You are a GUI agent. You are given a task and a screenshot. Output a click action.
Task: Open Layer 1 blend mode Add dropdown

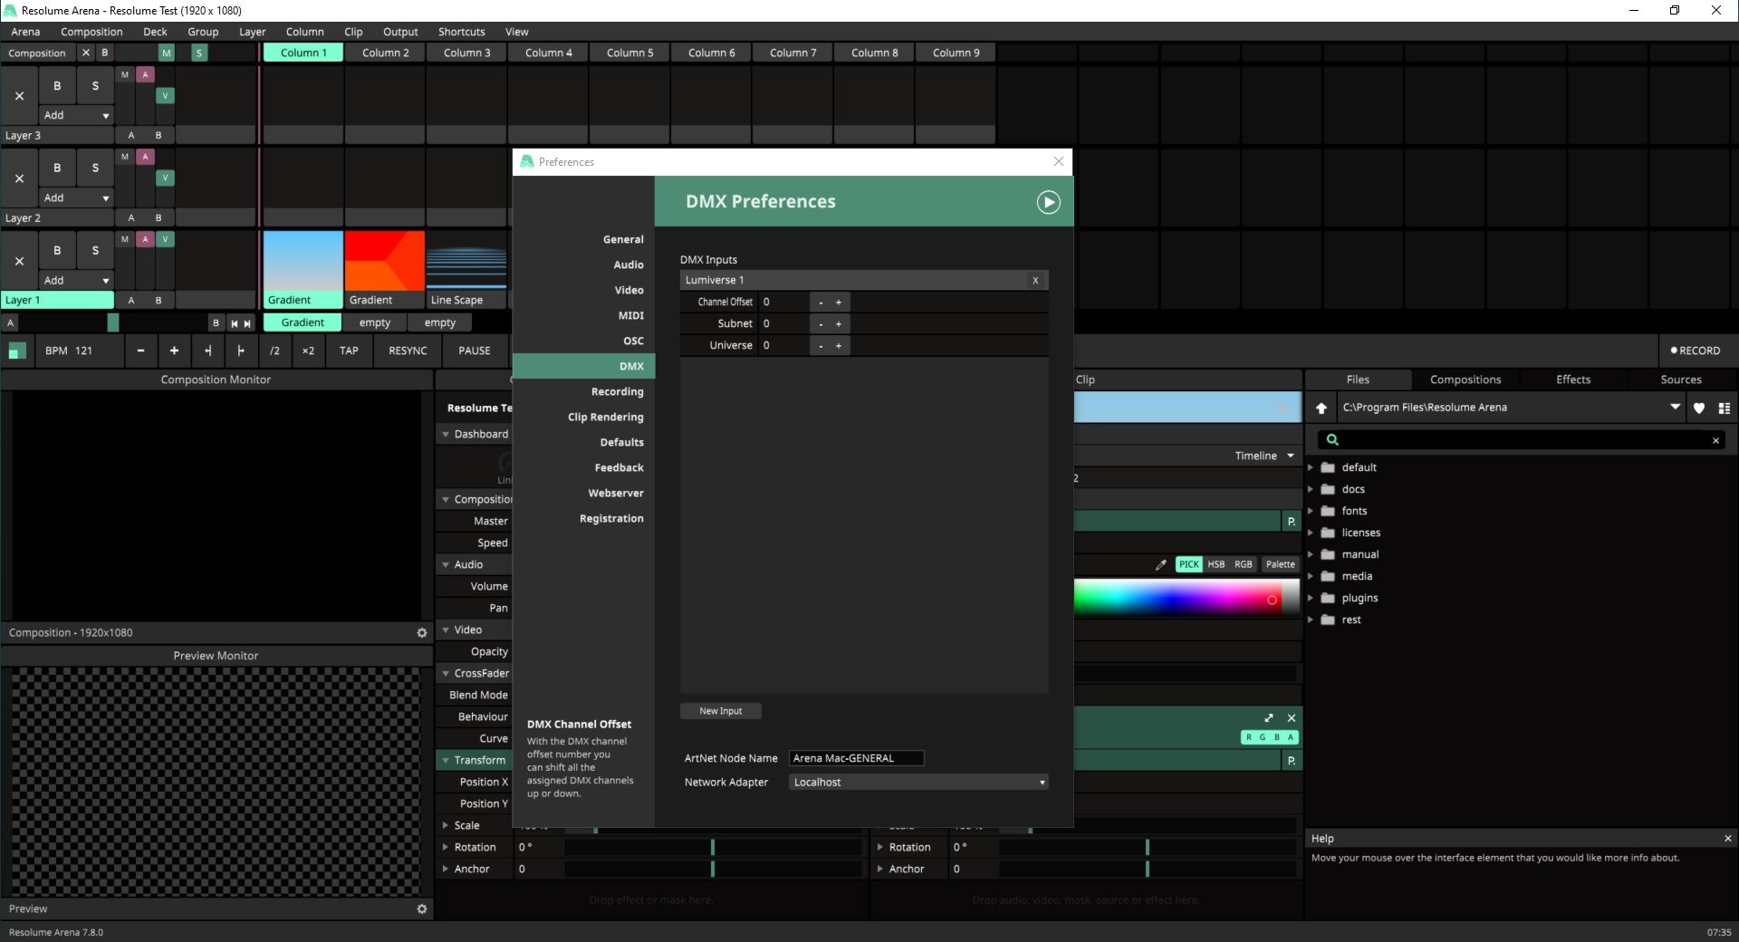[77, 281]
